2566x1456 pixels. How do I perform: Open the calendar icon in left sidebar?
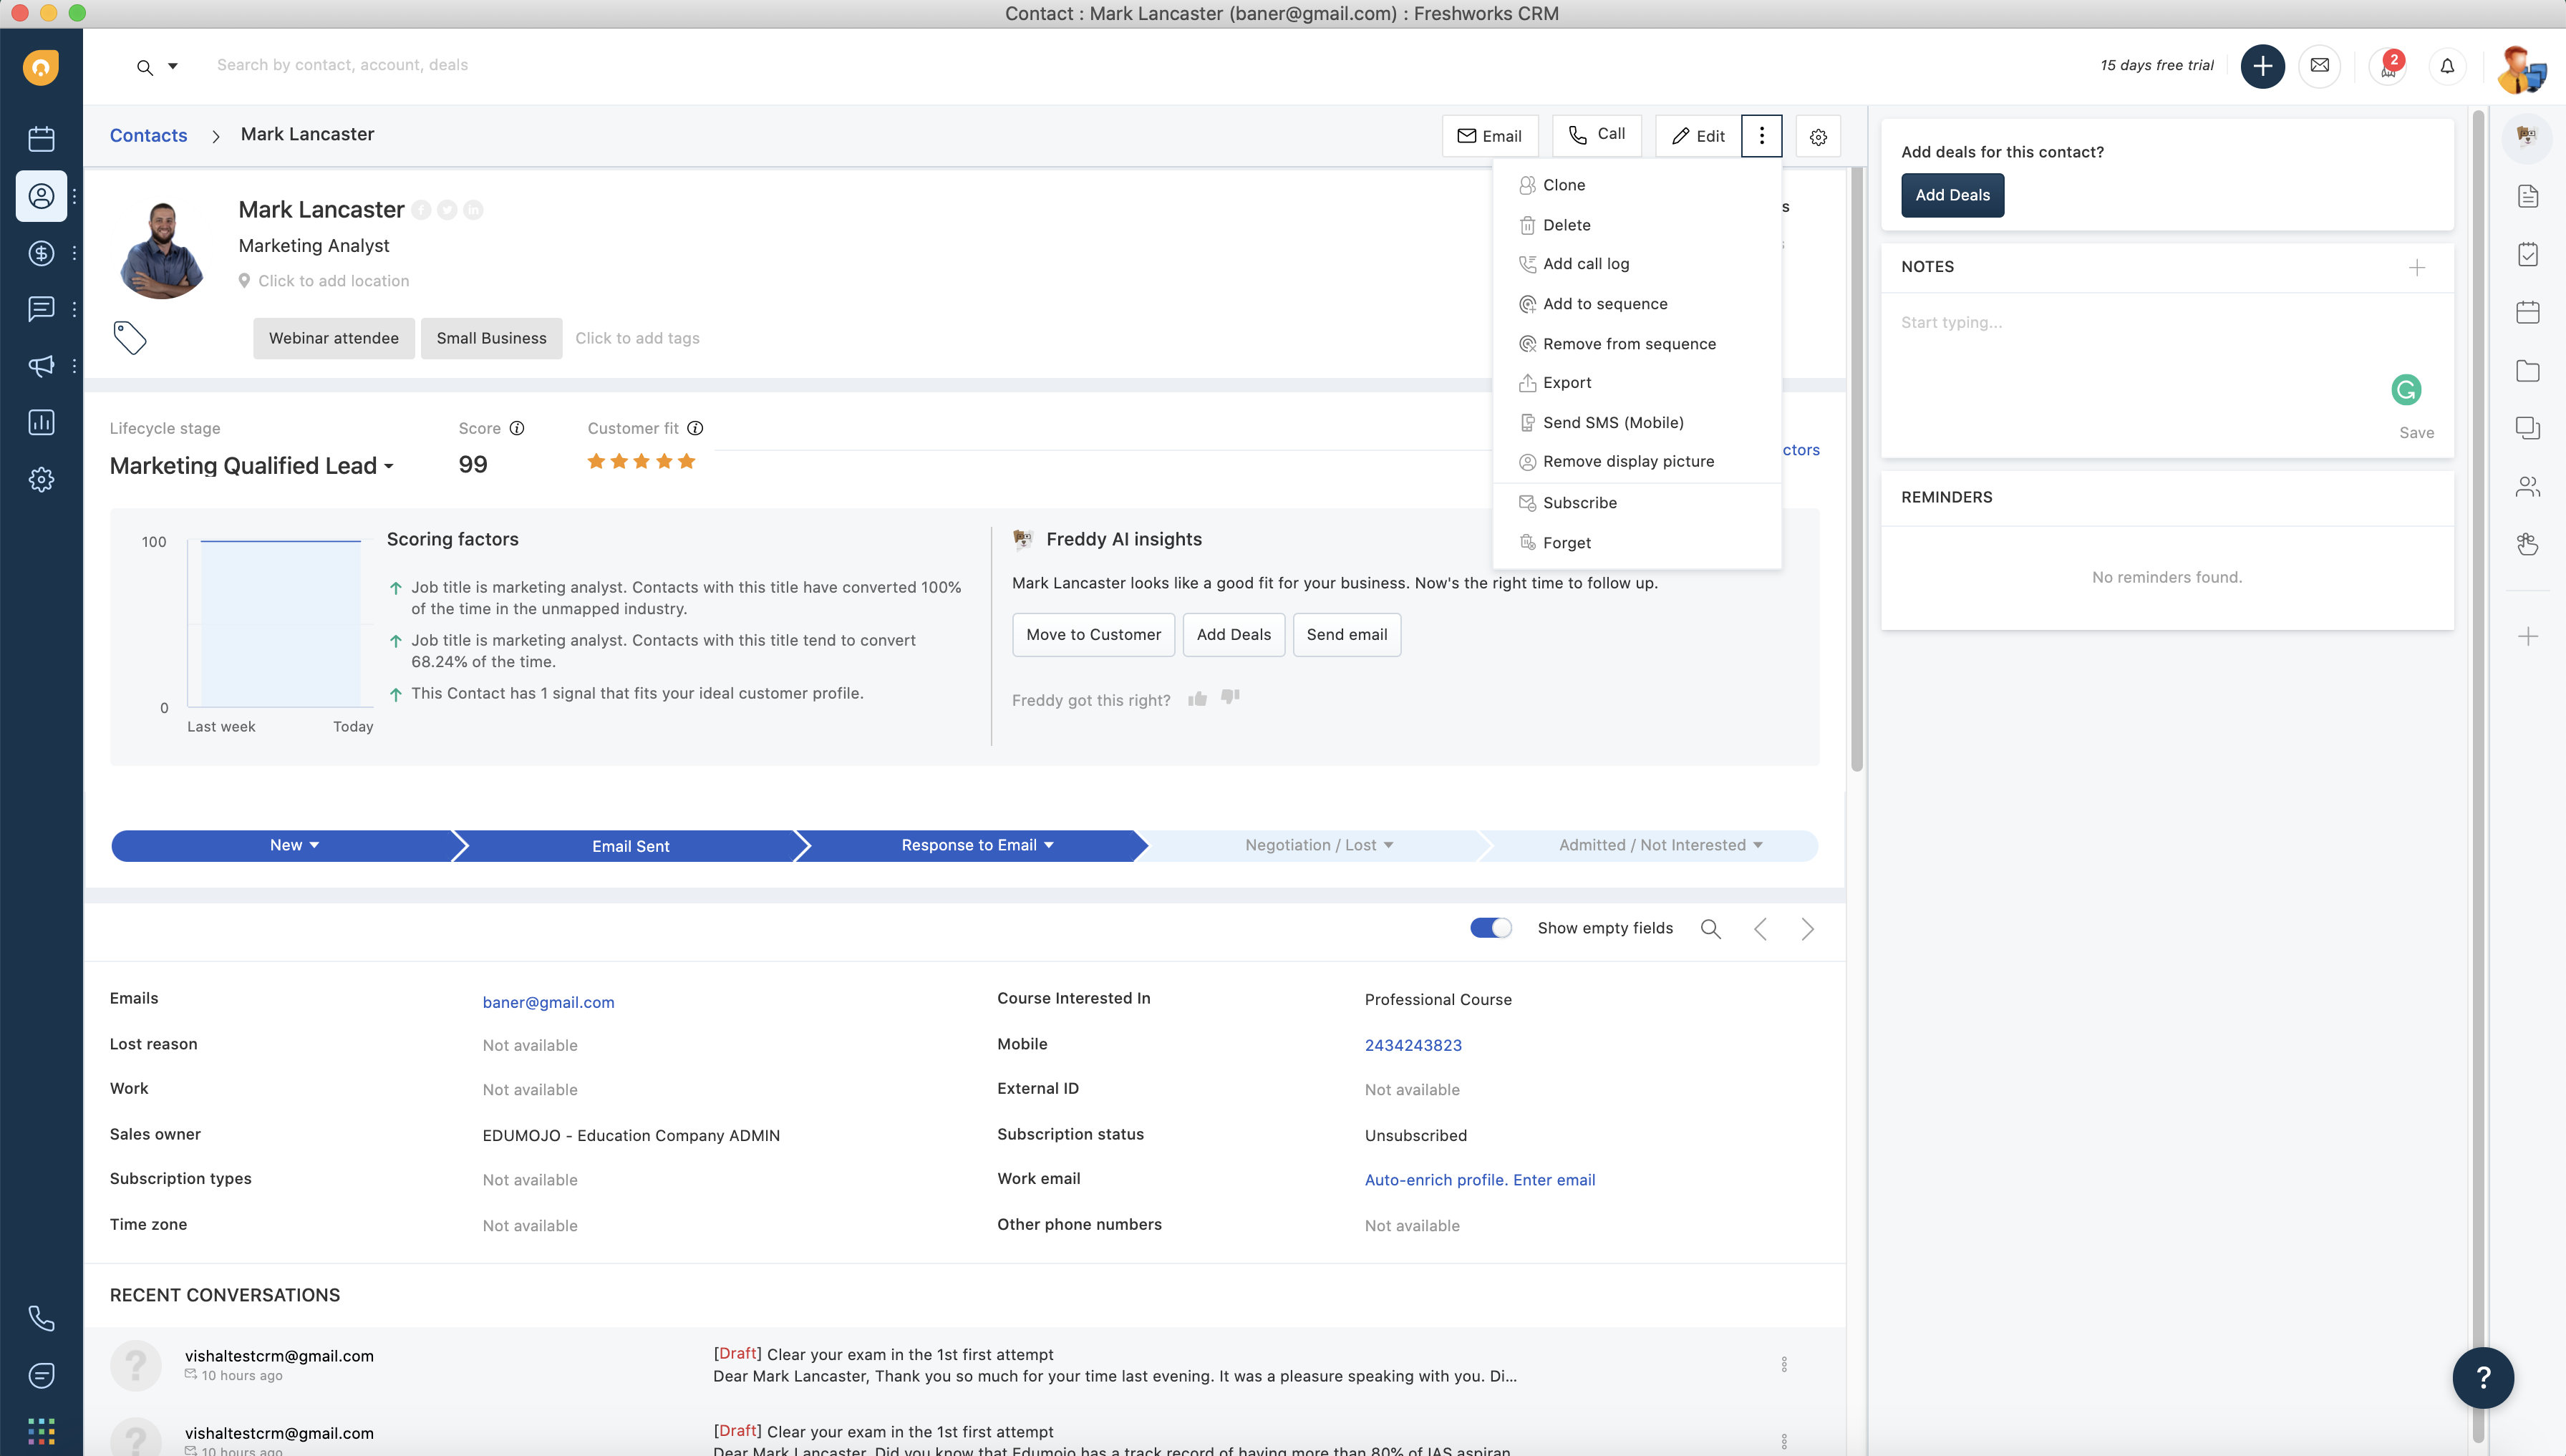coord(41,139)
